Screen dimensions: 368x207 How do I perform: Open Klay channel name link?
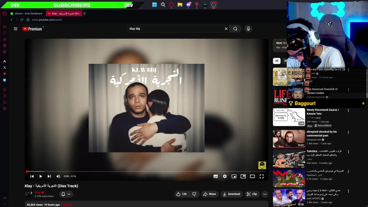pyautogui.click(x=38, y=192)
